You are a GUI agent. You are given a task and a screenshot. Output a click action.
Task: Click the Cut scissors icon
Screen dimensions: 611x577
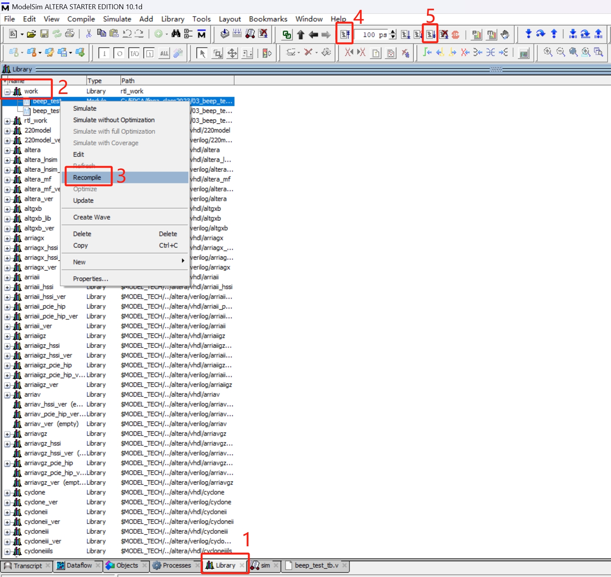point(89,34)
